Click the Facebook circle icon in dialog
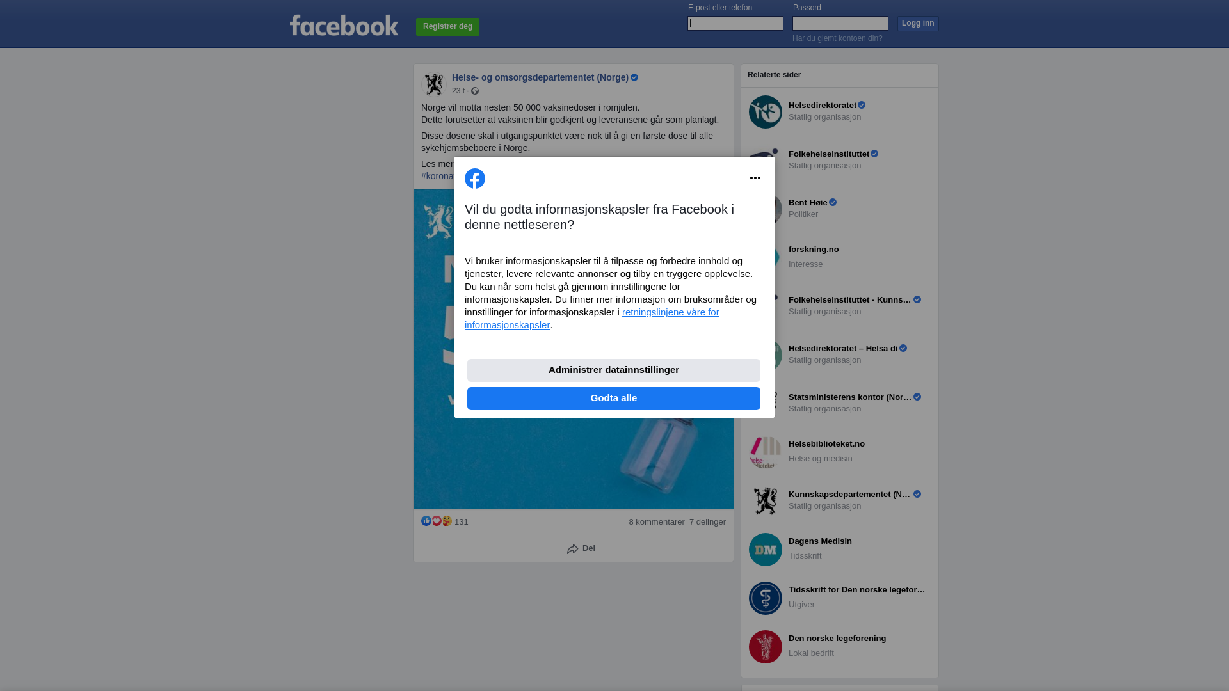 pos(475,179)
